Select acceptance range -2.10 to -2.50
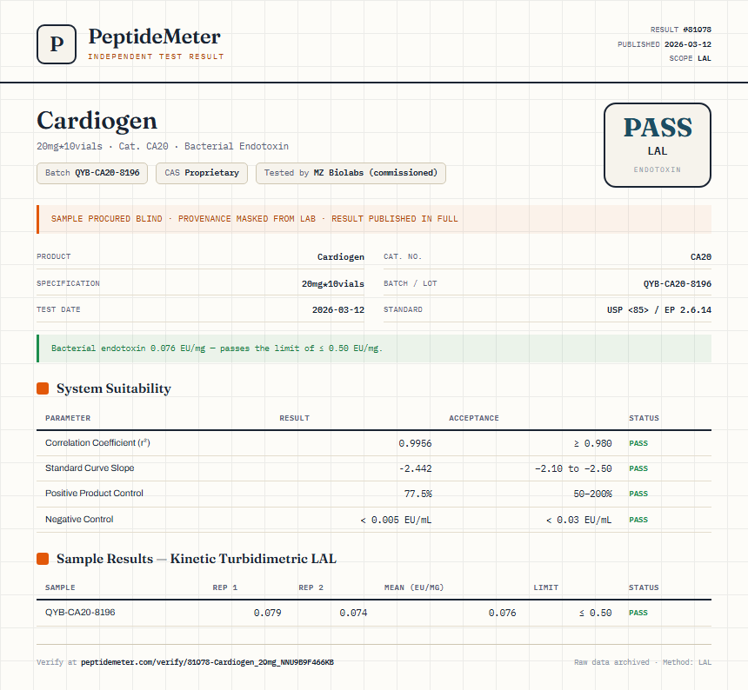 [573, 468]
